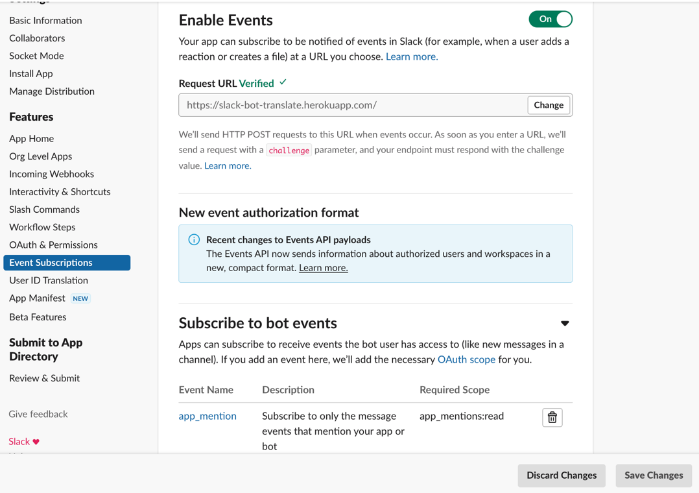Click the app_mention event description text
Viewport: 699px width, 493px height.
click(x=333, y=431)
